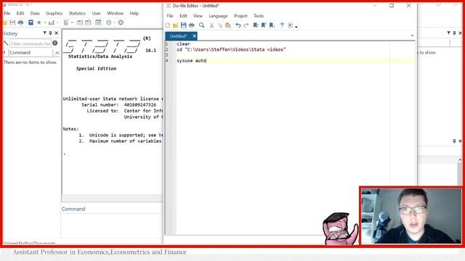Toggle a bookmark on the current line
This screenshot has height=261, width=465.
[256, 25]
